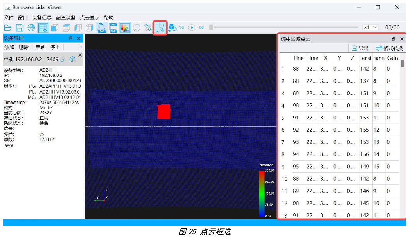409x239 pixels.
Task: Click the point table vertical scrollbar thumb
Action: [403, 63]
